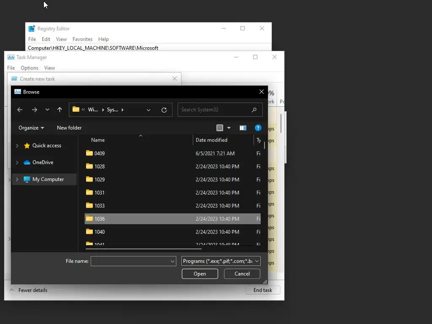Open Task Manager Options menu
Screen dimensions: 432x324
[x=30, y=68]
